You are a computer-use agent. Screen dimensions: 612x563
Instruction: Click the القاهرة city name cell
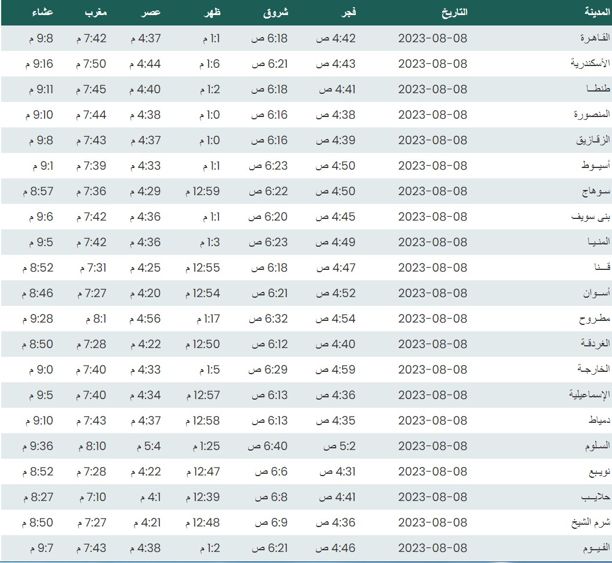[x=595, y=38]
